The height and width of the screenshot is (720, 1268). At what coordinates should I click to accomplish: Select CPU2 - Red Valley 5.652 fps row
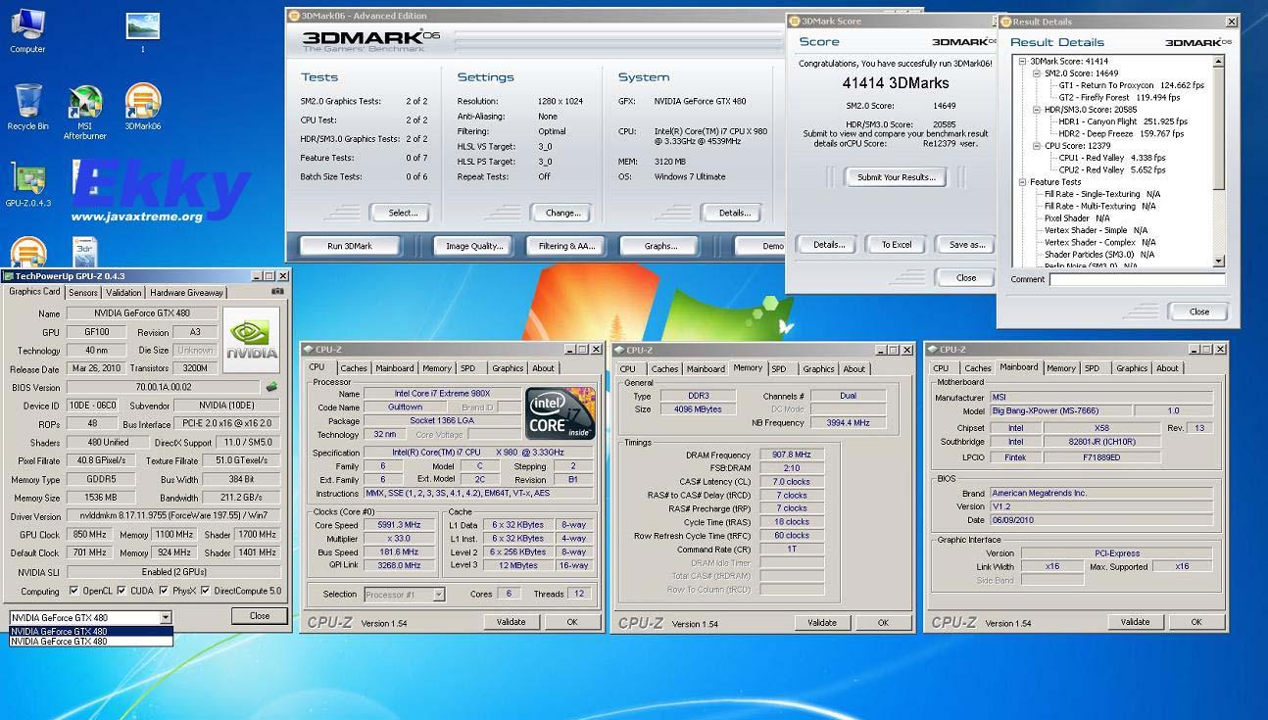click(x=1112, y=169)
